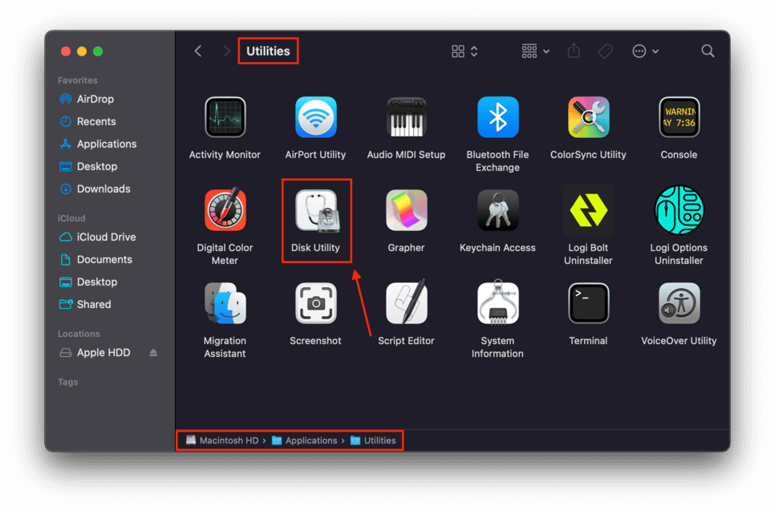Go forward with the right chevron
Viewport: 775px width, 511px height.
click(x=226, y=51)
